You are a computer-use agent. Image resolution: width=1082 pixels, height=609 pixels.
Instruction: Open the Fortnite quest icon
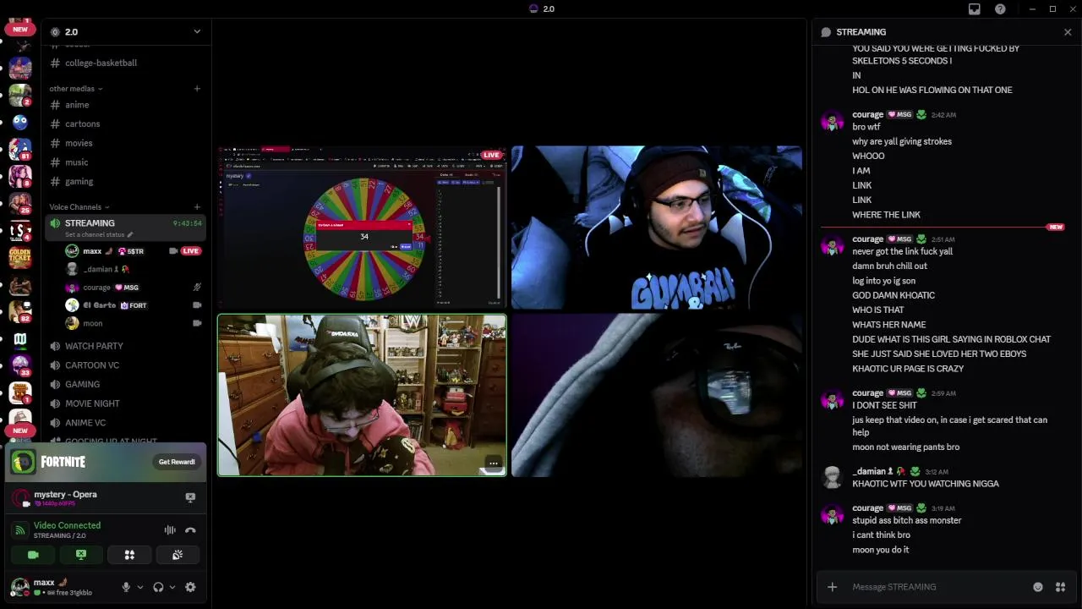(x=24, y=462)
